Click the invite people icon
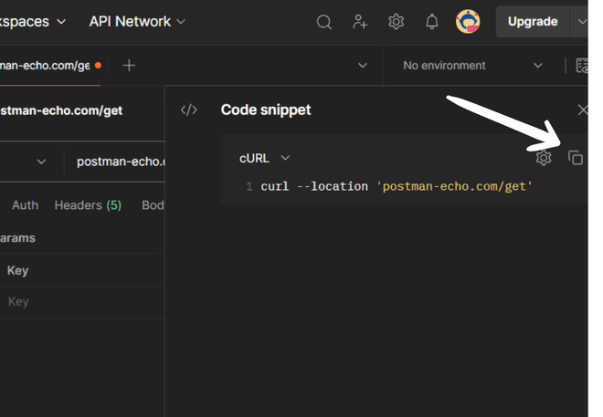The image size is (603, 417). 360,22
